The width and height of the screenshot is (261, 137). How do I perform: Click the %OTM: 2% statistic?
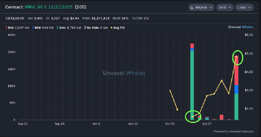click(140, 18)
